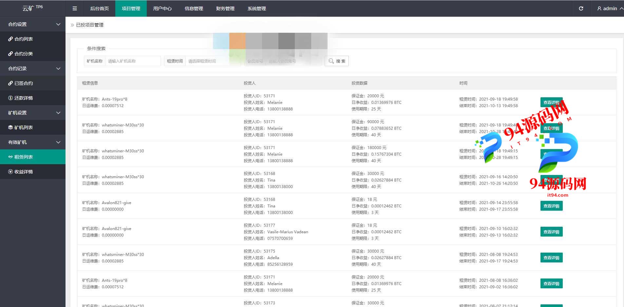Viewport: 624px width, 307px height.
Task: Open 还款详情 in sidebar
Action: 33,98
